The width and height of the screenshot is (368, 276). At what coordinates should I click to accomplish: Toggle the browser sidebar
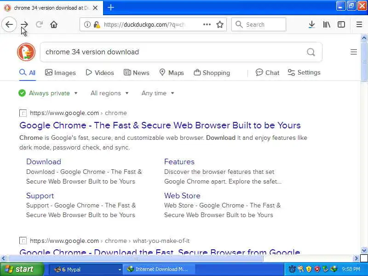341,24
